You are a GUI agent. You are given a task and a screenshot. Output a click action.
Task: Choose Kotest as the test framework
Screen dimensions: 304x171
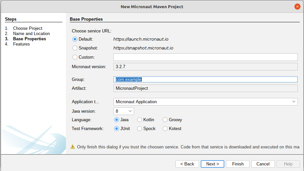coord(165,129)
